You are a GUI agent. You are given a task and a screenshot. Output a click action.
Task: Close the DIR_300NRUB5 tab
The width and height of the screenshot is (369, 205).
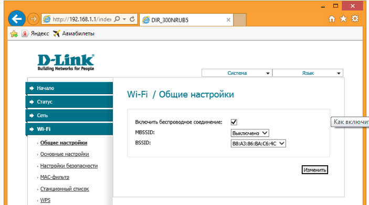pos(228,20)
